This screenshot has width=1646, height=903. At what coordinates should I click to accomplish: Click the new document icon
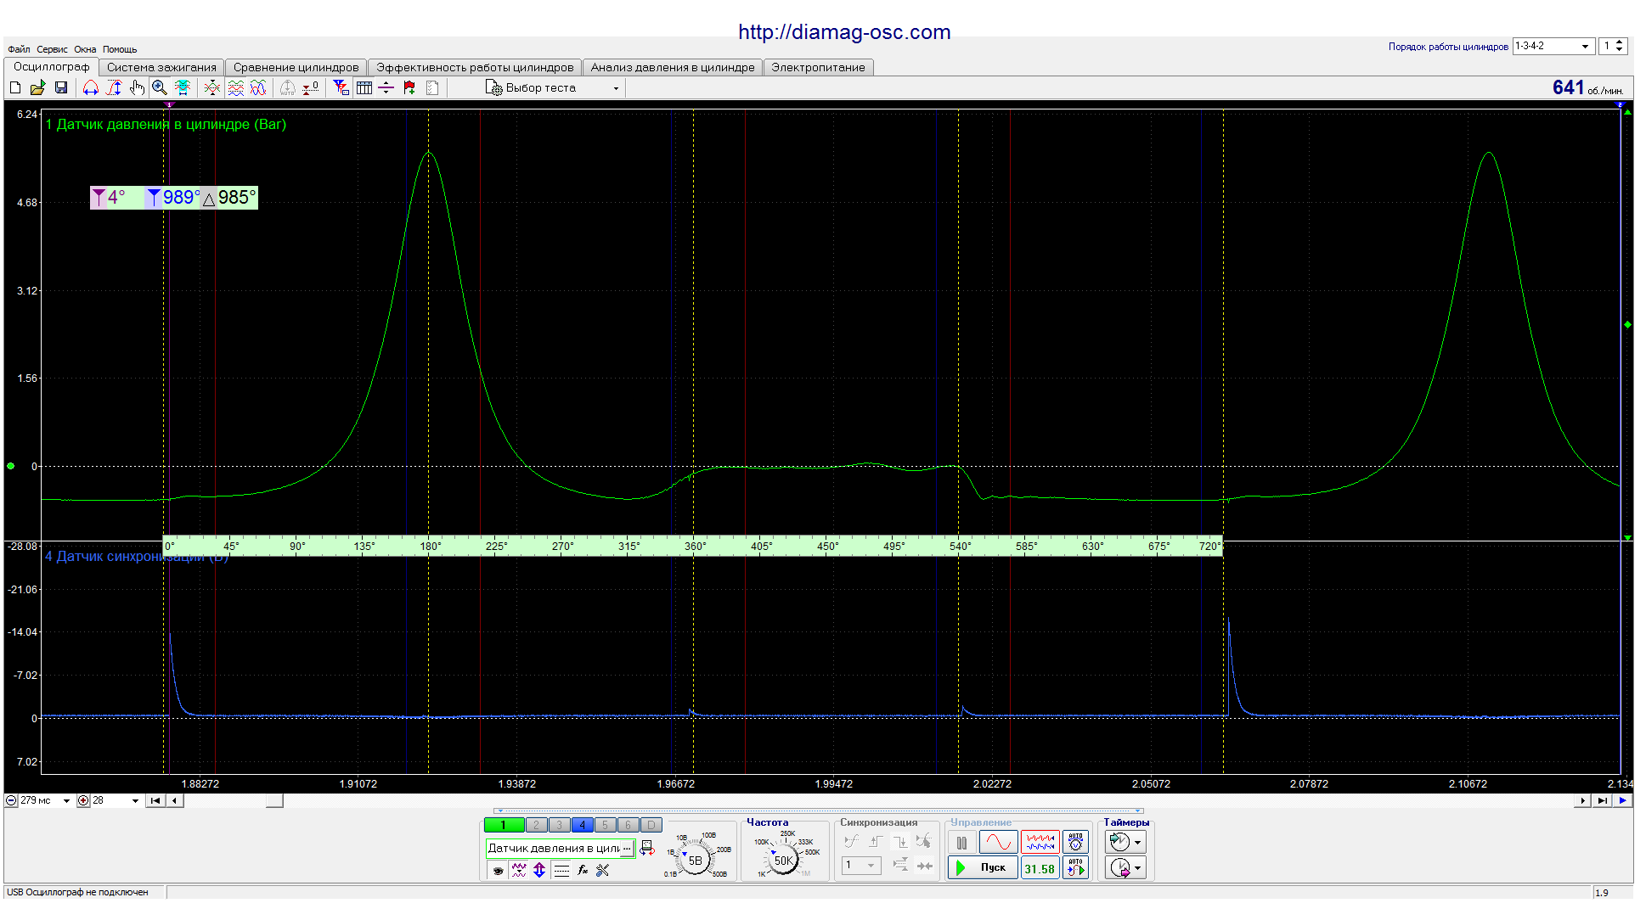pyautogui.click(x=15, y=87)
